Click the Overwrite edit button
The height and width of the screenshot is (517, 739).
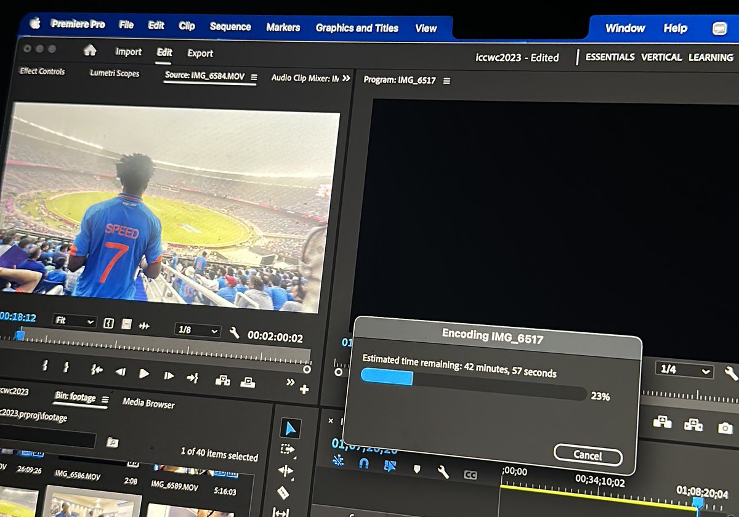click(x=248, y=382)
